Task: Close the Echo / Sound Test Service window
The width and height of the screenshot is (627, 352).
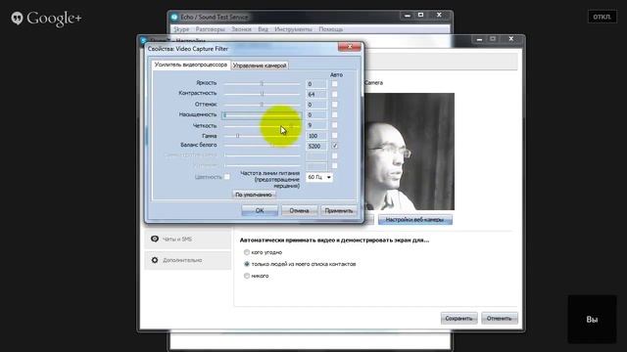Action: [439, 16]
